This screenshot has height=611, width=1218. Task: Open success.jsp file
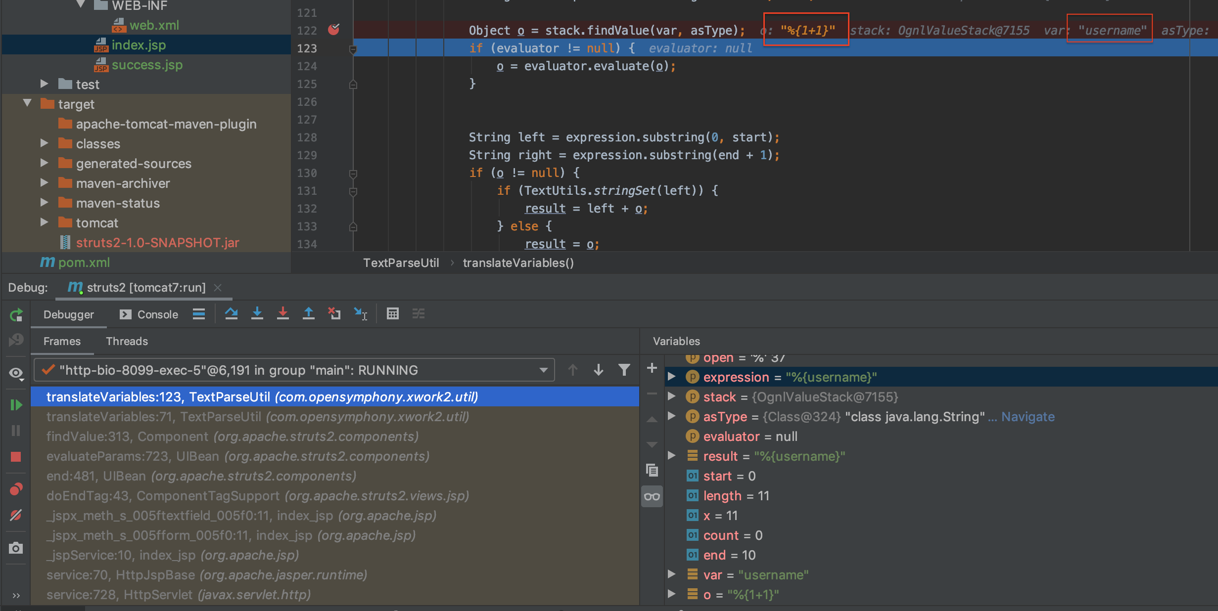click(147, 65)
